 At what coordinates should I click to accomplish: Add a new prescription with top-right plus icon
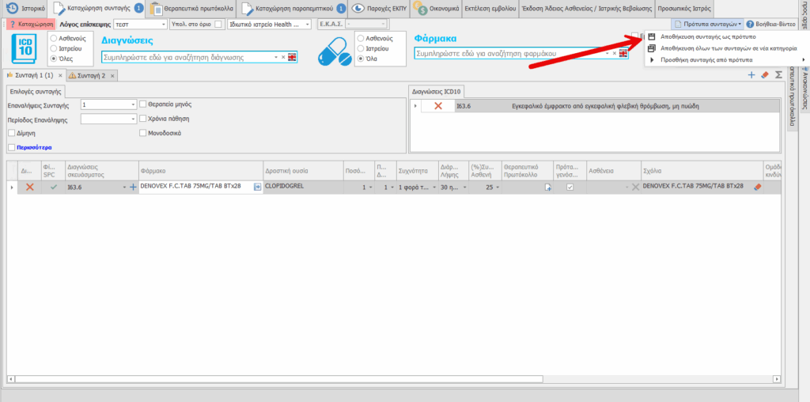(x=751, y=75)
